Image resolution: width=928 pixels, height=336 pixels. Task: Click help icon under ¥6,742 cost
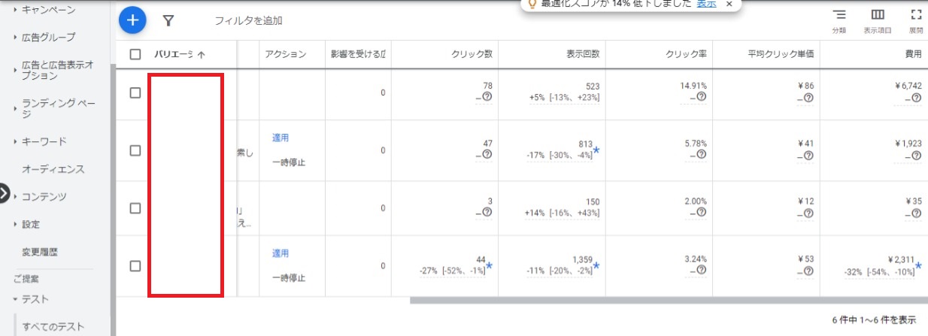tap(917, 98)
